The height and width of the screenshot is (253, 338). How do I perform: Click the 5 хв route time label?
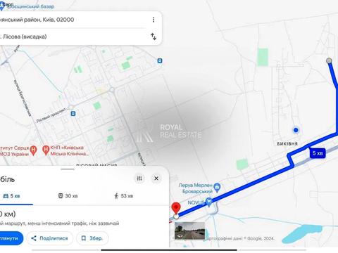318,153
